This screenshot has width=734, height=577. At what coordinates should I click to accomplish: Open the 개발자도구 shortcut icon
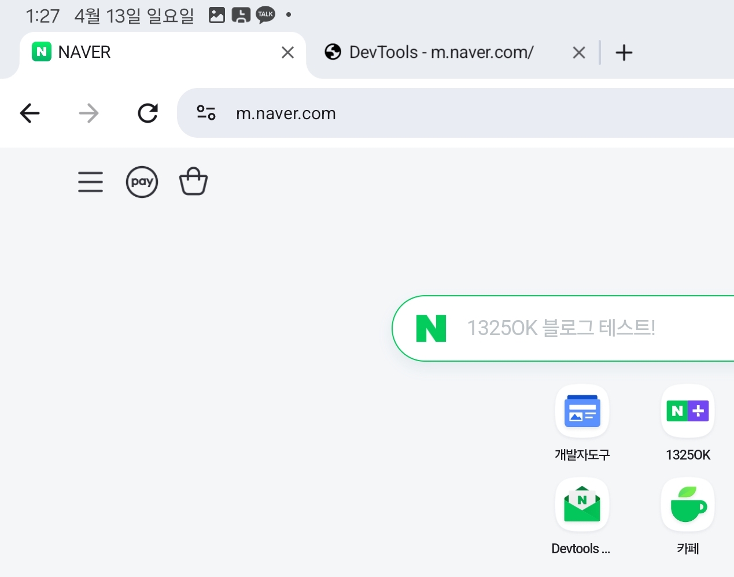click(x=582, y=411)
